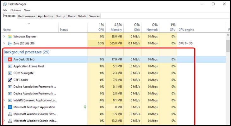Select the Processes tab
The width and height of the screenshot is (231, 126).
[9, 16]
